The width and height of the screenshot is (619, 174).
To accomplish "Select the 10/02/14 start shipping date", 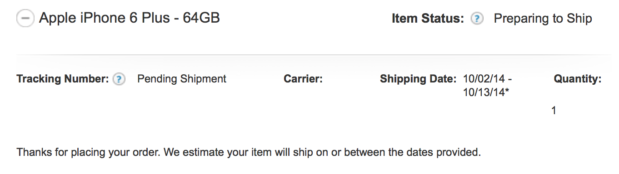I will 484,79.
